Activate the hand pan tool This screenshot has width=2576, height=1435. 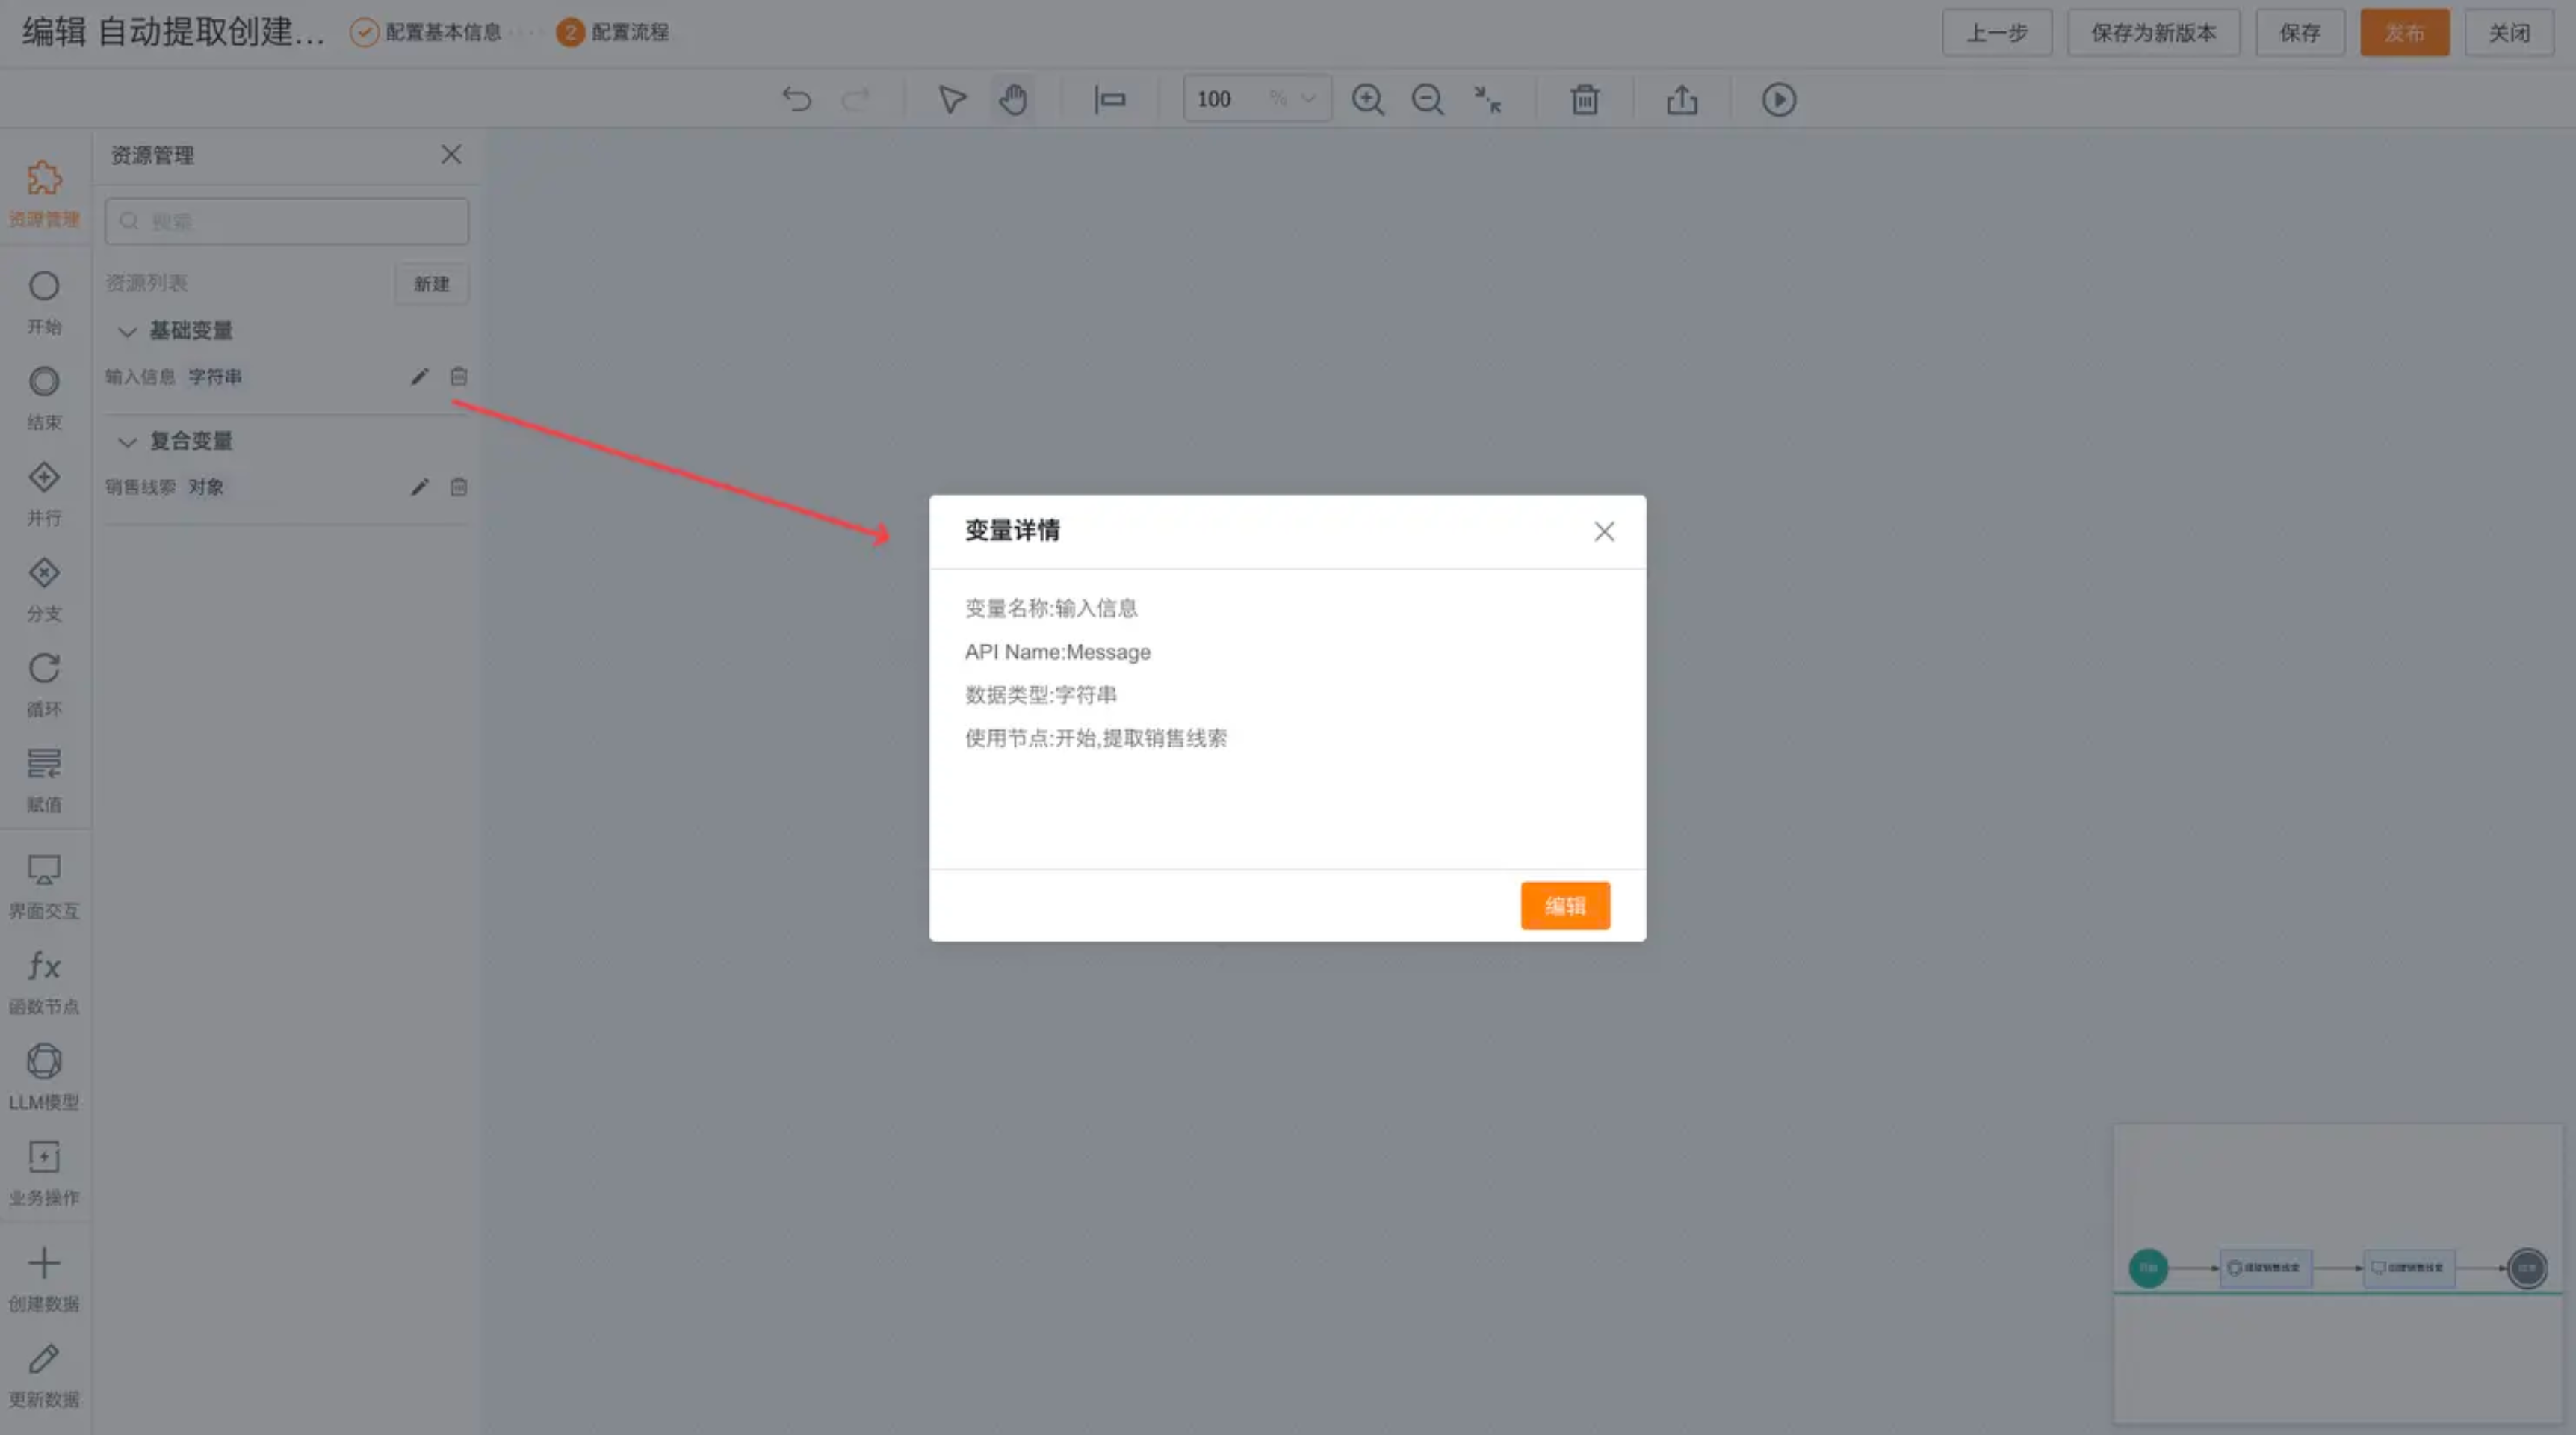(x=1013, y=99)
